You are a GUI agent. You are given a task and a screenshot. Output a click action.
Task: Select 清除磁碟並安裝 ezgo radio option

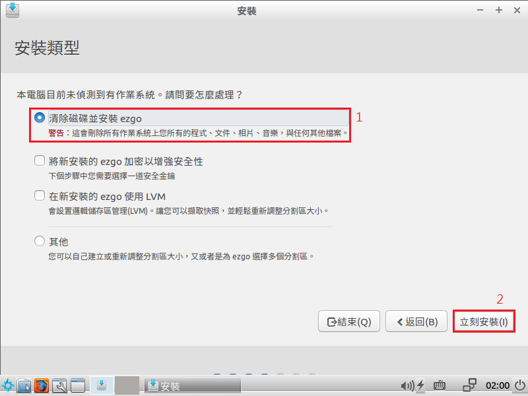[40, 117]
